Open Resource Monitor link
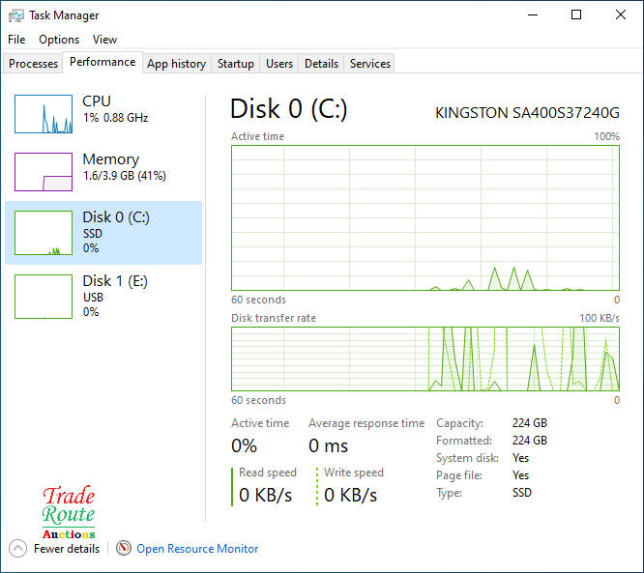The image size is (644, 573). click(197, 549)
